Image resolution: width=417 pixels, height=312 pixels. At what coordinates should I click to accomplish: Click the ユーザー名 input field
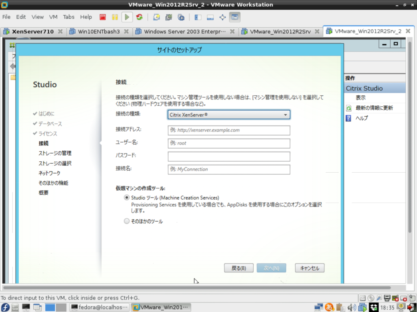pyautogui.click(x=229, y=143)
